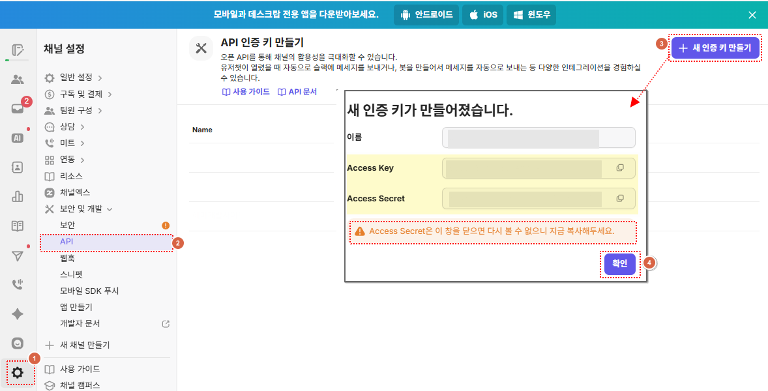Click the paper plane marketing icon
The width and height of the screenshot is (768, 391).
point(18,255)
